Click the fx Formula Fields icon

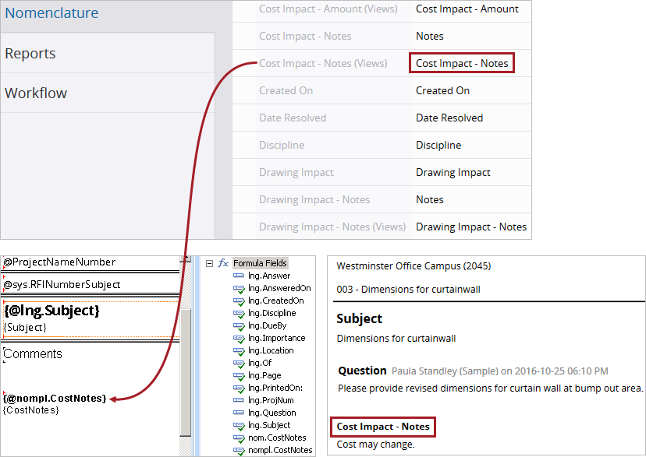point(223,263)
